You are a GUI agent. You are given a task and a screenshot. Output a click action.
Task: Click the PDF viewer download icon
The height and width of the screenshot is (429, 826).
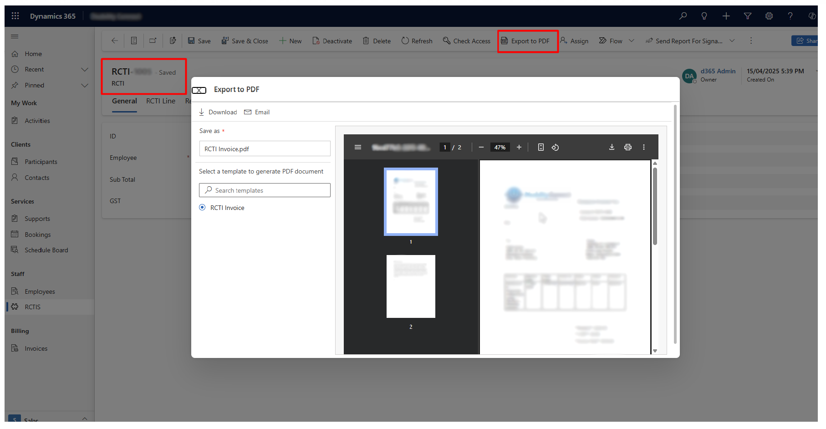[x=612, y=147]
